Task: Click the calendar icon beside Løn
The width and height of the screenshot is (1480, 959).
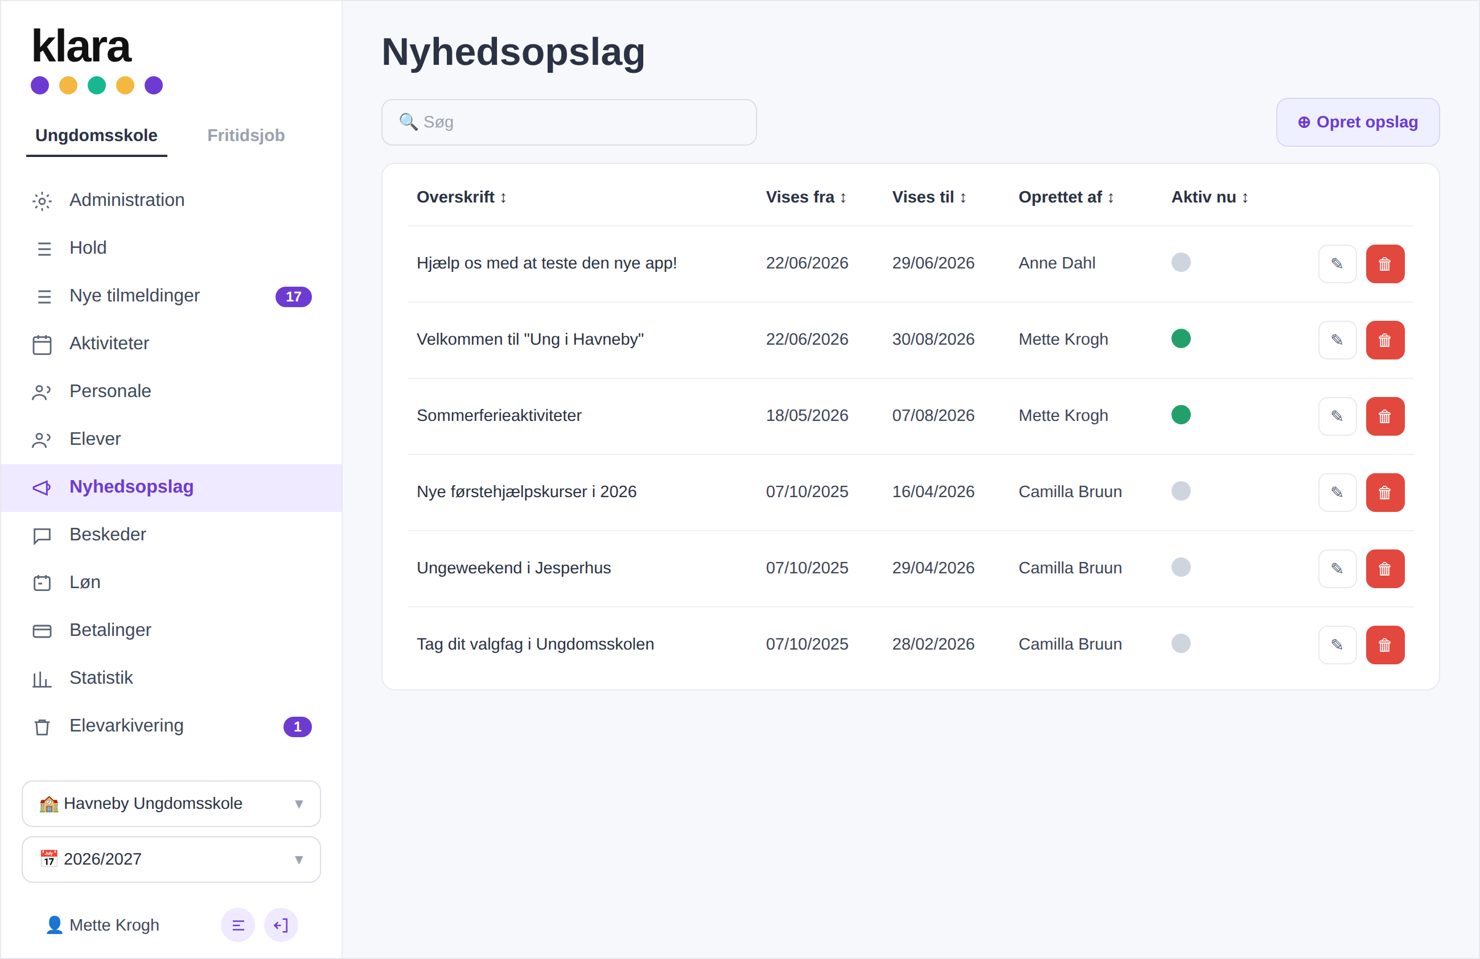Action: [42, 583]
